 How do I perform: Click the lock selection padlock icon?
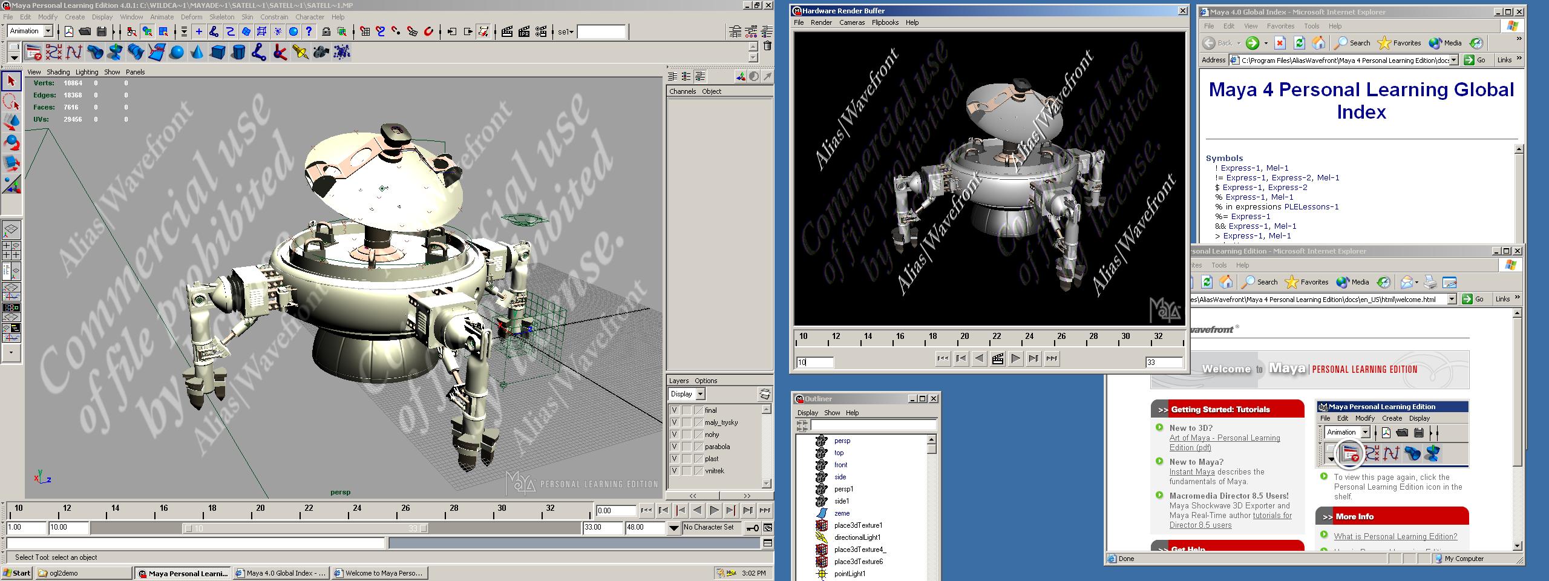326,31
